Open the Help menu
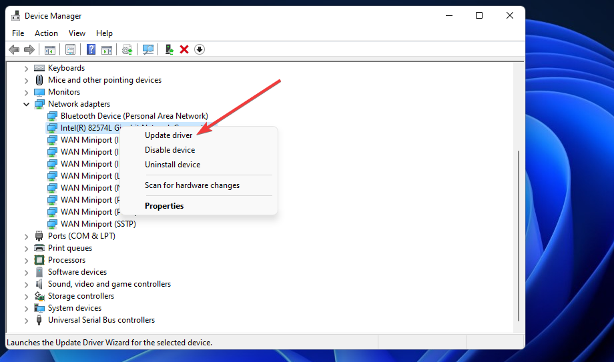This screenshot has height=362, width=614. coord(104,33)
